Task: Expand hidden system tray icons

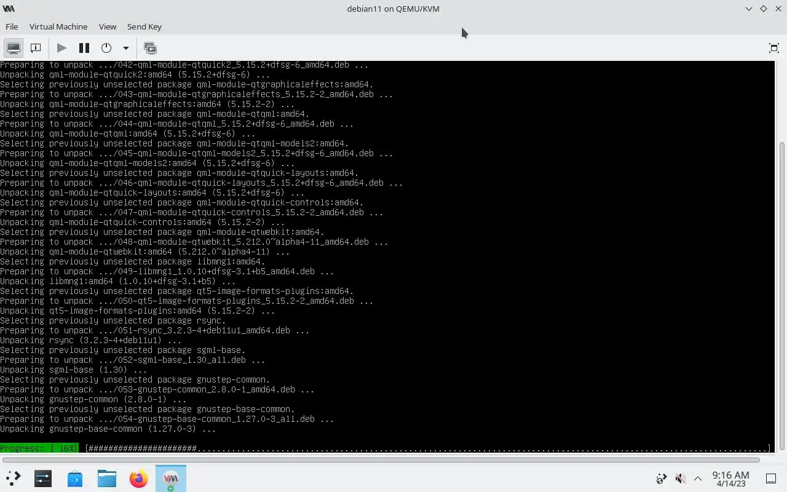Action: (698, 478)
